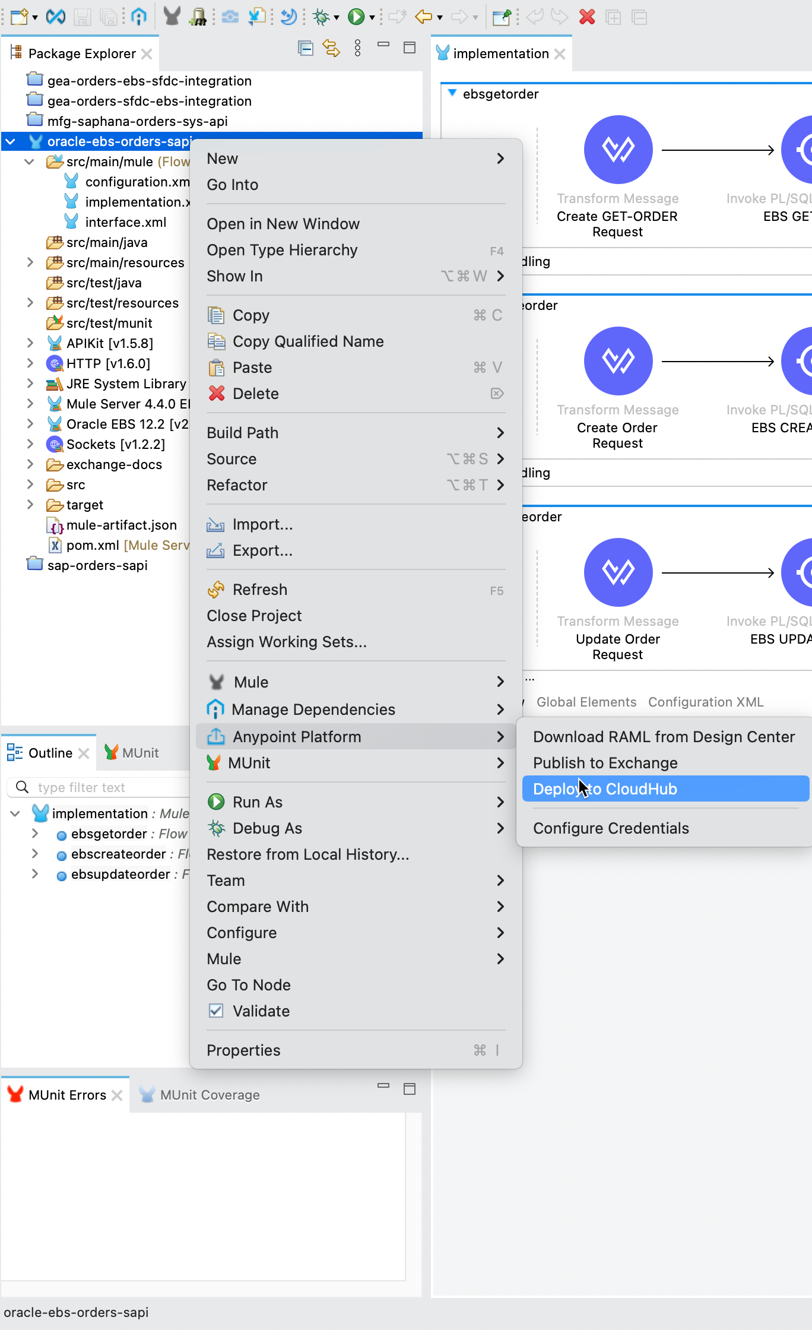
Task: Toggle Link with Editor in Package Explorer
Action: click(x=331, y=47)
